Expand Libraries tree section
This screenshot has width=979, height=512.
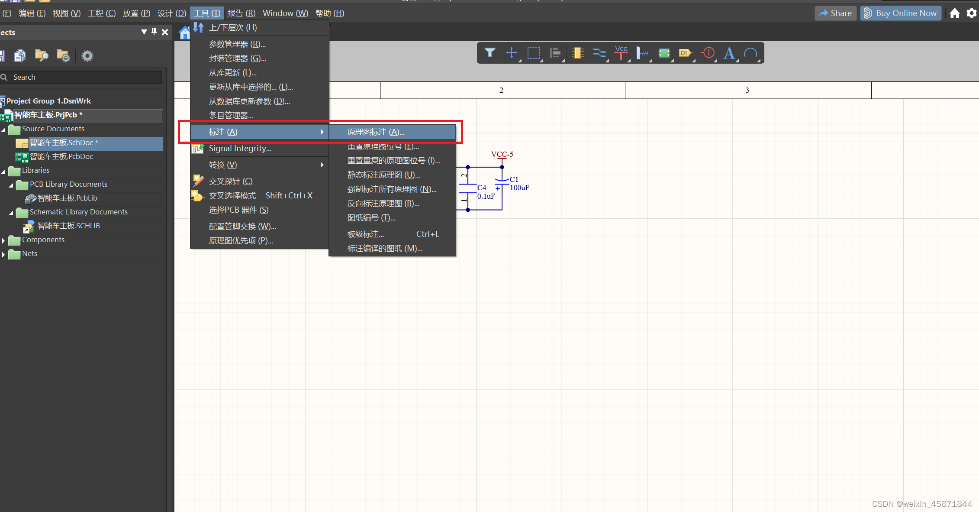coord(5,170)
